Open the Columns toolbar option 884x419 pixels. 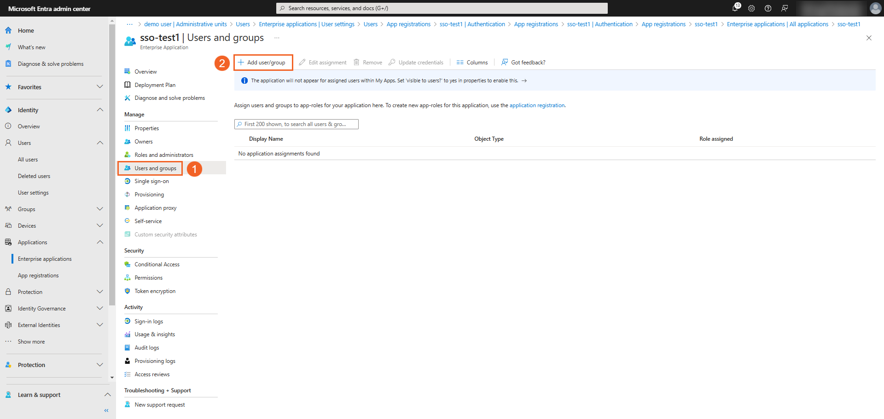click(472, 63)
